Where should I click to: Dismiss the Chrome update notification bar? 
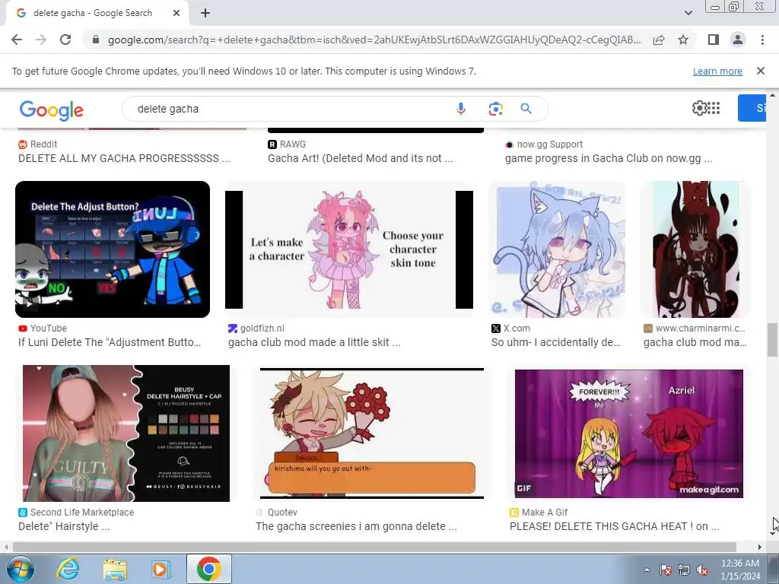[x=760, y=71]
